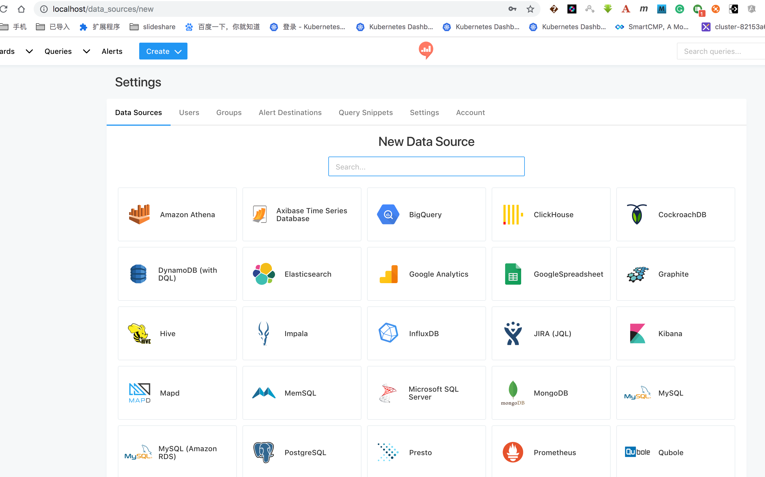Click the Search queries input field

[718, 51]
